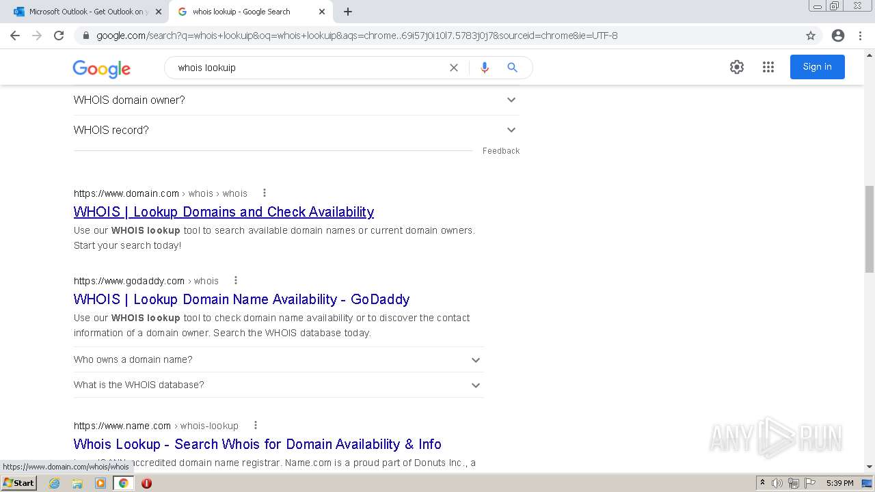Close the whois lookuip search tab

[322, 12]
